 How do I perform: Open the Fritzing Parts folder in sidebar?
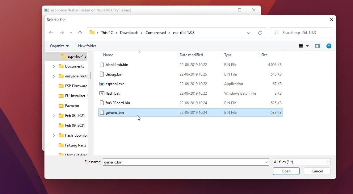73,146
